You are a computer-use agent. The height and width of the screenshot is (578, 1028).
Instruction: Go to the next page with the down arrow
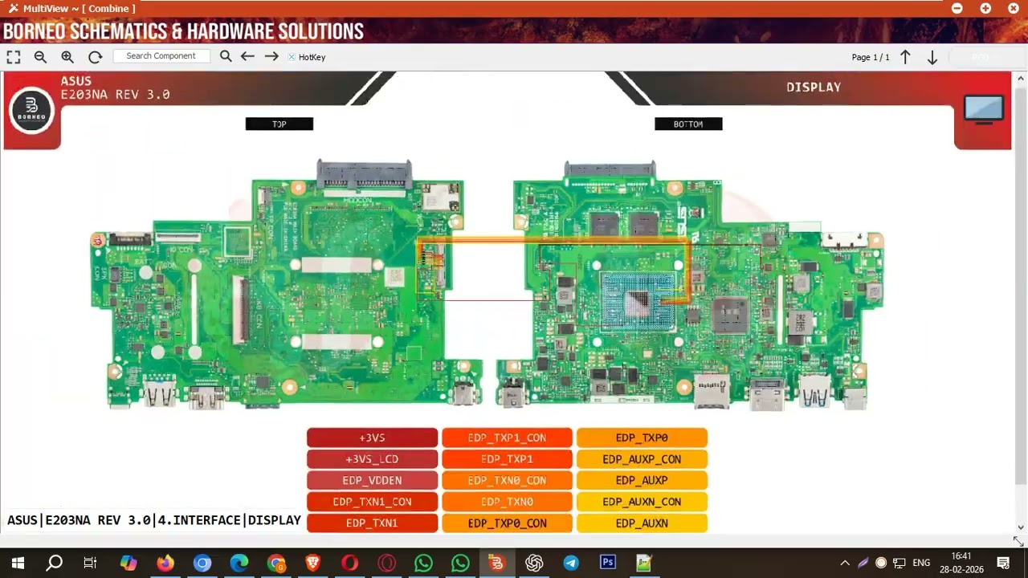pos(932,57)
